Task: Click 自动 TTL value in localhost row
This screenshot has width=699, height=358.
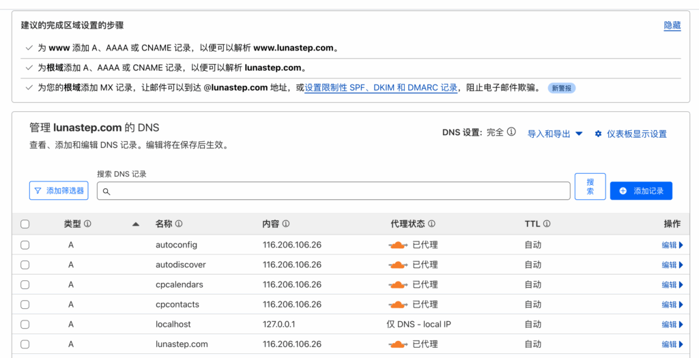Action: 532,325
